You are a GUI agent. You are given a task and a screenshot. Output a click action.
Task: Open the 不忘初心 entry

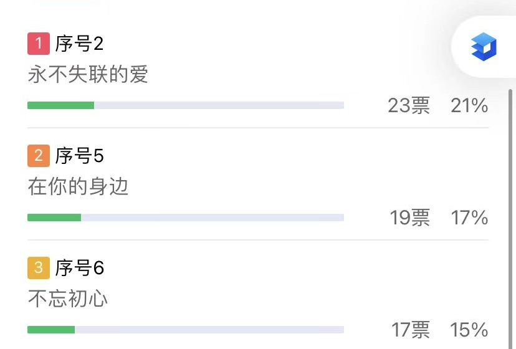click(68, 299)
